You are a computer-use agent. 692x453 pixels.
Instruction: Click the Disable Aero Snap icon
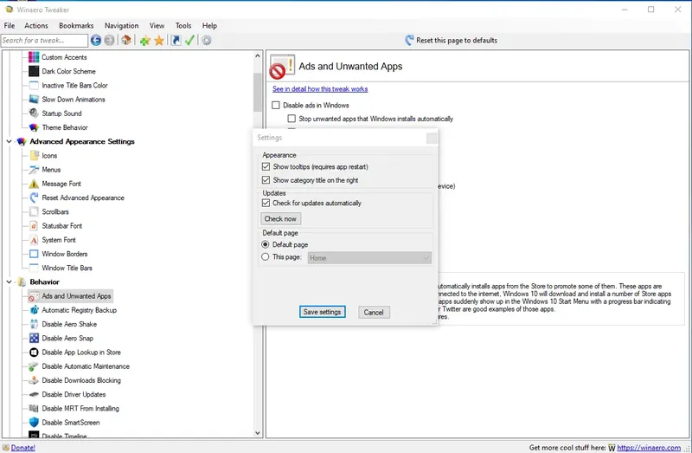tap(34, 339)
